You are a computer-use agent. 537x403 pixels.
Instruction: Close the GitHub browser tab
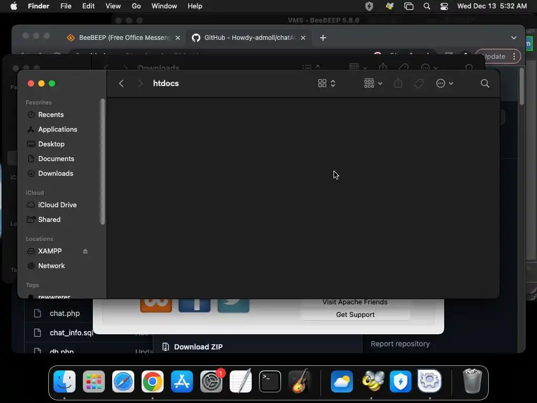303,38
